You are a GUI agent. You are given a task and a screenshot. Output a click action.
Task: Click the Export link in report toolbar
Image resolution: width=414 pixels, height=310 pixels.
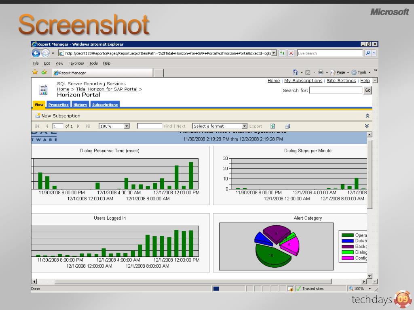[x=256, y=126]
